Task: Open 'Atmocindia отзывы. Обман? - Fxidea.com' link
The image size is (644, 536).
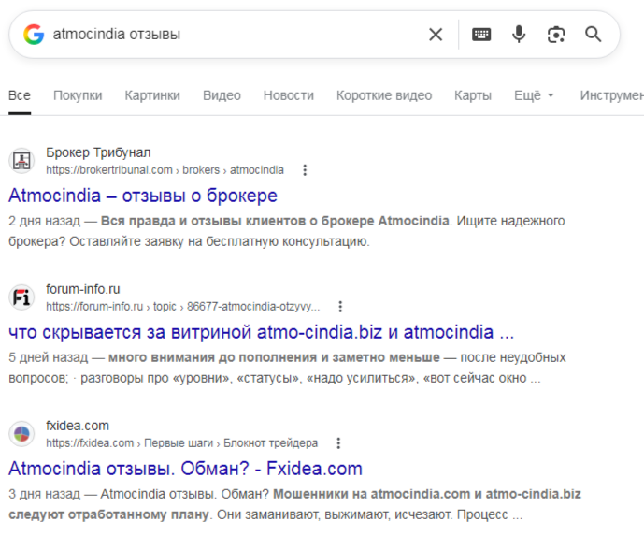Action: click(x=185, y=469)
